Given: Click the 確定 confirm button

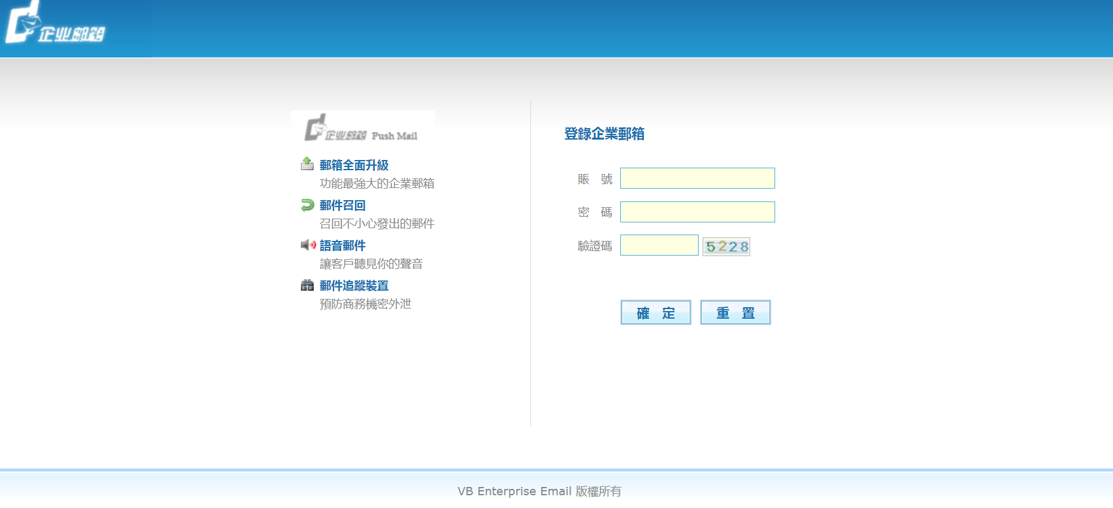Looking at the screenshot, I should [x=656, y=312].
